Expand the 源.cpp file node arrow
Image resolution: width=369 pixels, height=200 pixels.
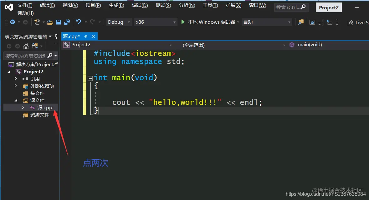[x=23, y=107]
